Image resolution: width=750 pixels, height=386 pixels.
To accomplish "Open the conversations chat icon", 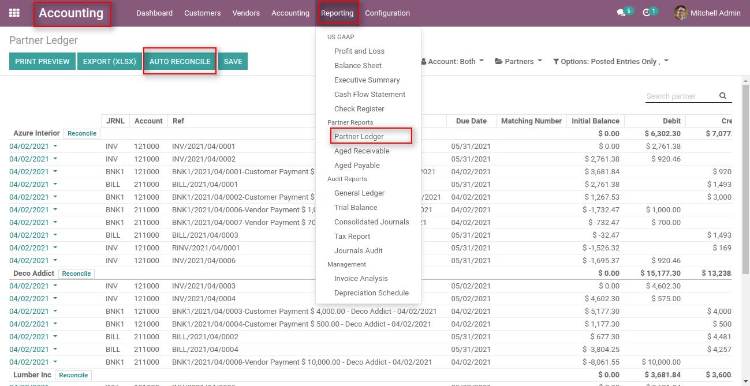I will [621, 13].
